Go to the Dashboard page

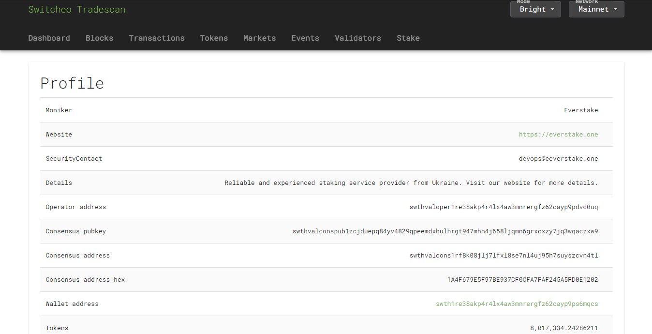[49, 38]
